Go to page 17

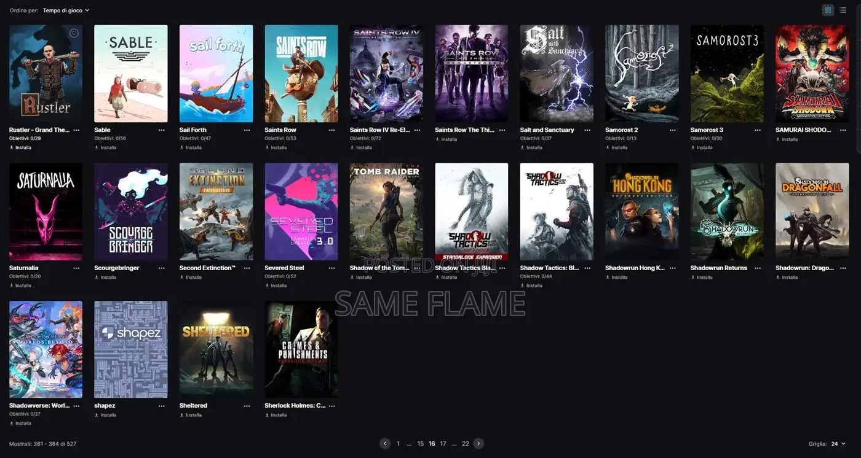point(443,443)
